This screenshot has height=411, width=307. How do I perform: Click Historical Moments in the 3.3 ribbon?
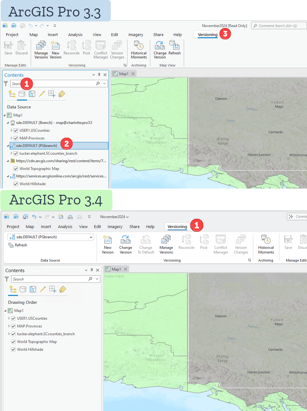(x=139, y=50)
